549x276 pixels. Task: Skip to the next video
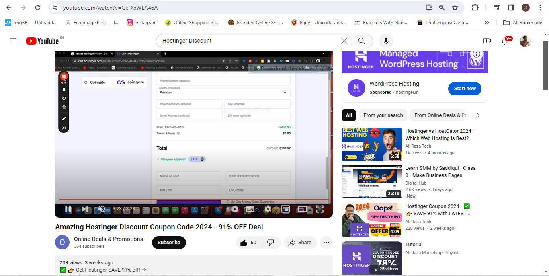(x=85, y=209)
